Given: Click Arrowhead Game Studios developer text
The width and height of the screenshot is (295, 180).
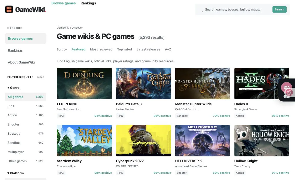Looking at the screenshot, I should coord(191,166).
